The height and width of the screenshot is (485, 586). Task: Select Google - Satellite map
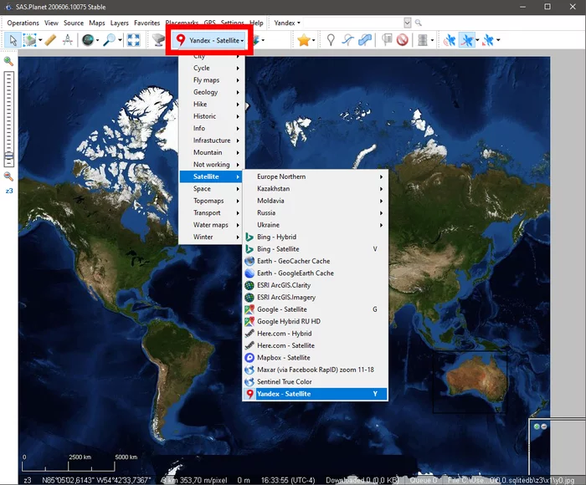click(315, 309)
